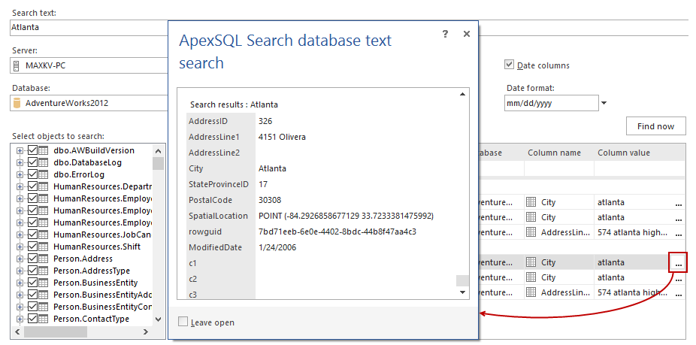
Task: Click the Server field MAXKV-PC
Action: point(89,66)
